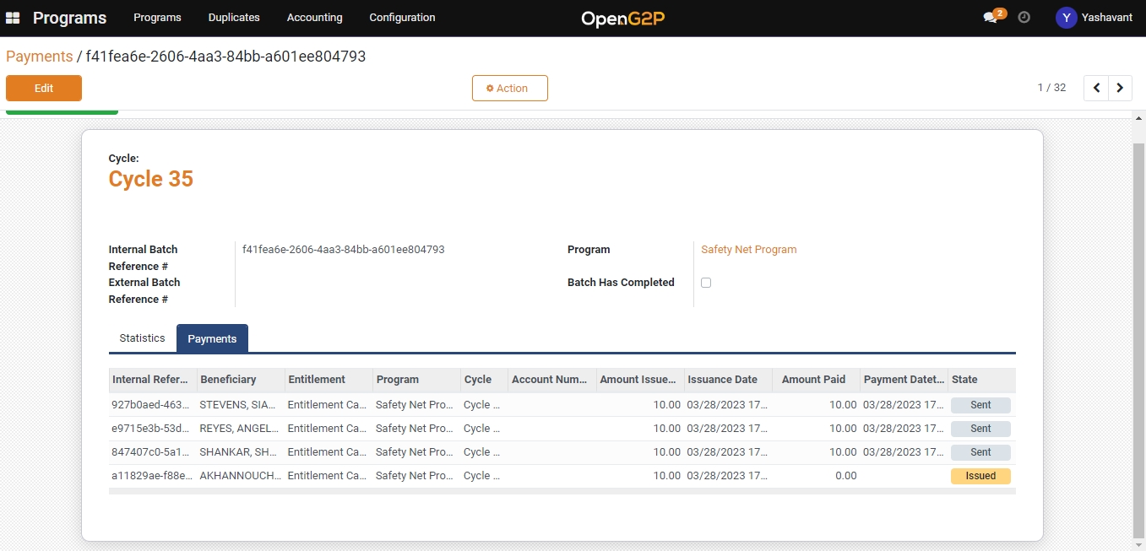
Task: Open the Safety Net Program link
Action: [x=748, y=250]
